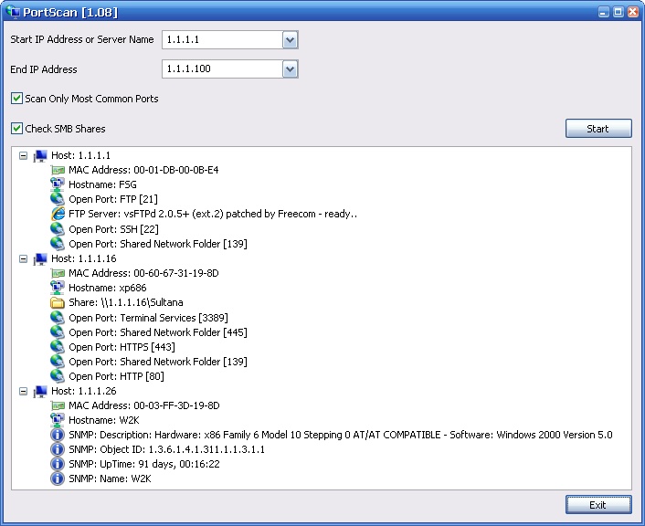Click the FTP Server vsFTPd browser icon
Screen dimensions: 645x526
pos(58,215)
